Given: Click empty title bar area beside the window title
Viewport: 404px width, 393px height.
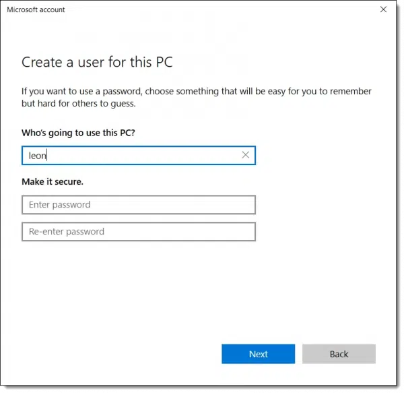Looking at the screenshot, I should coord(202,10).
